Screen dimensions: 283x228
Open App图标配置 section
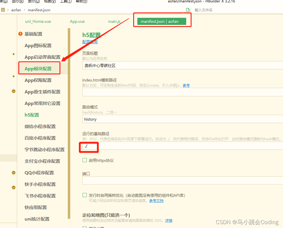coord(38,46)
